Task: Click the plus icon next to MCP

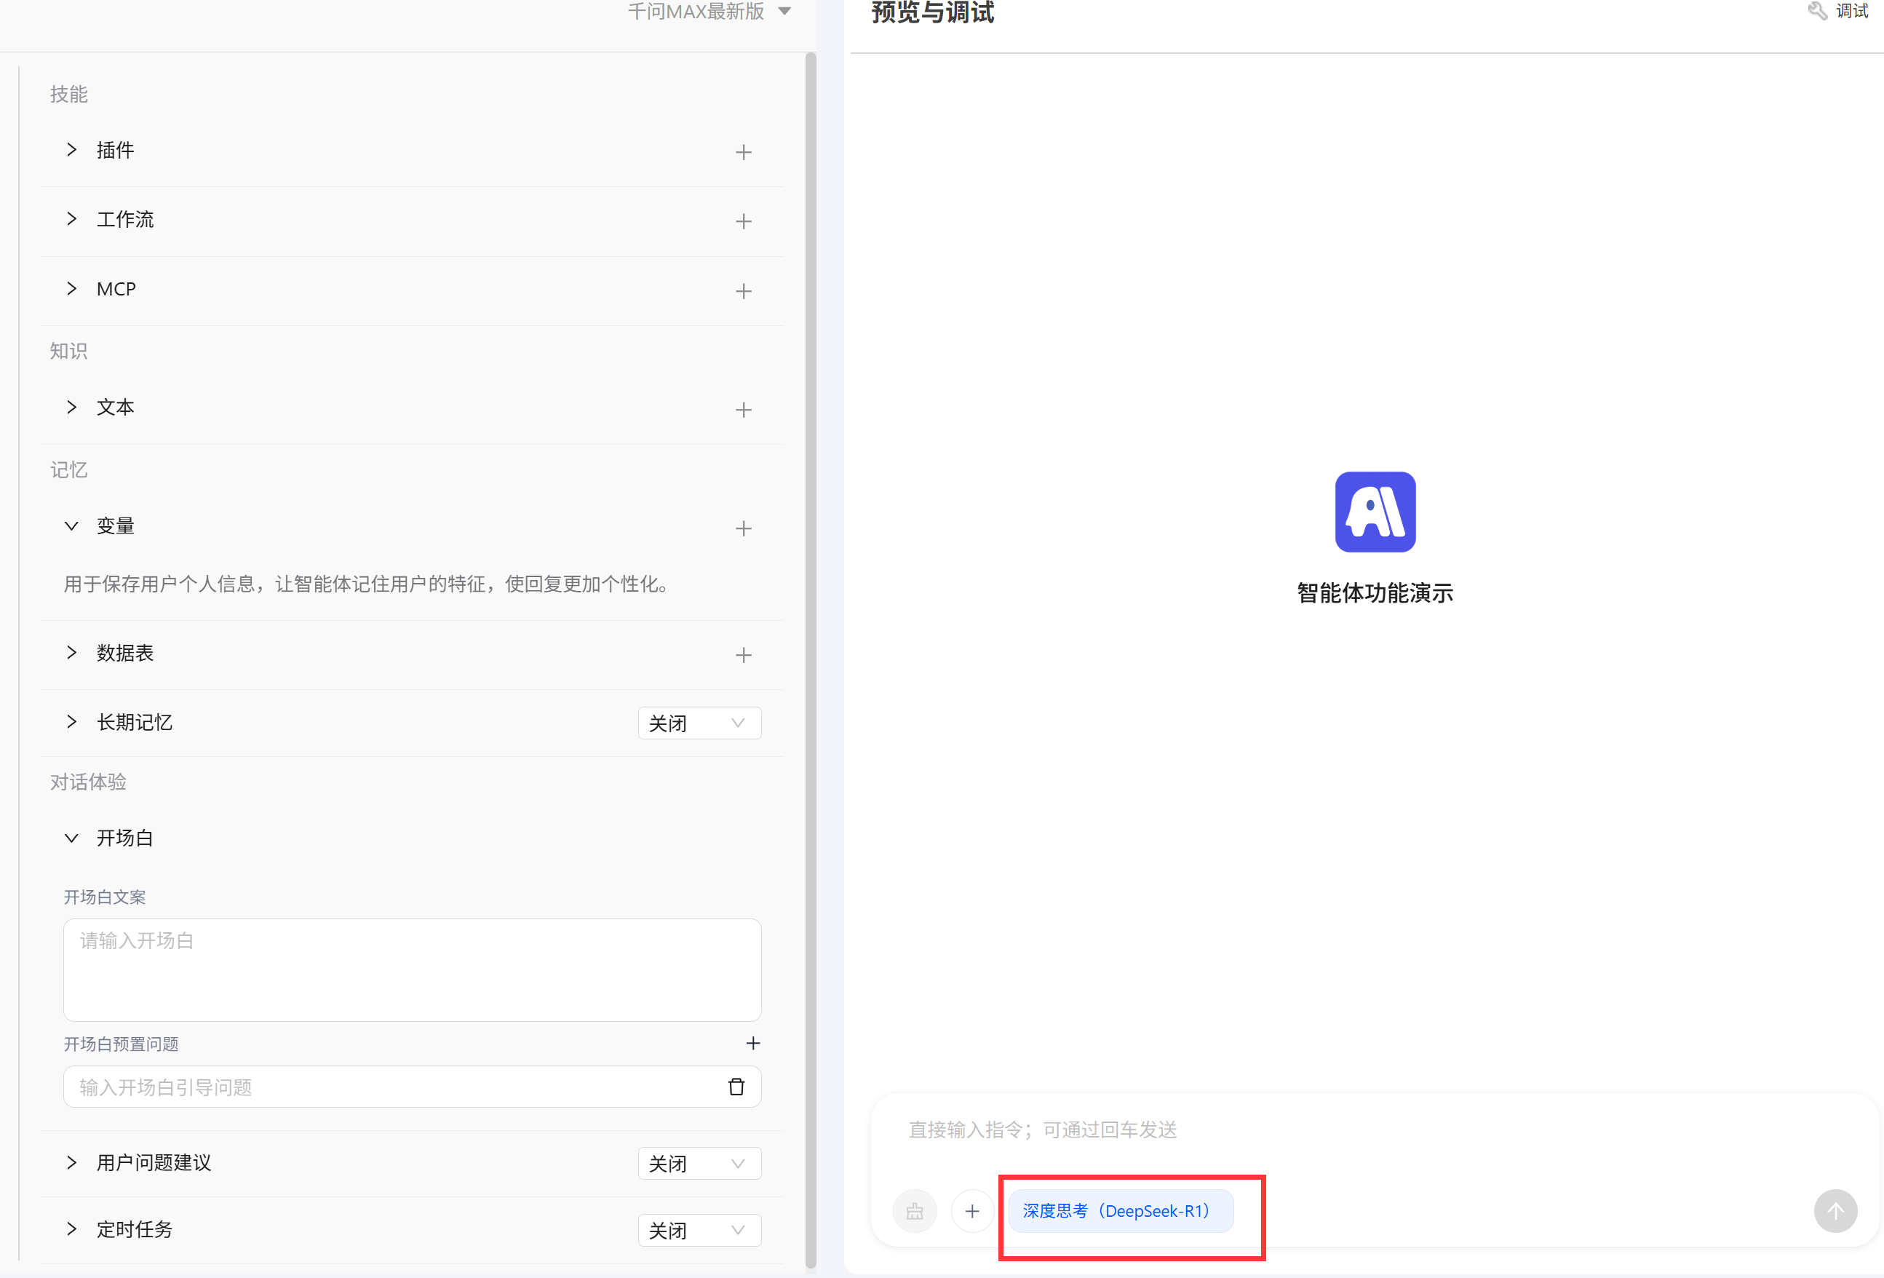Action: click(744, 291)
